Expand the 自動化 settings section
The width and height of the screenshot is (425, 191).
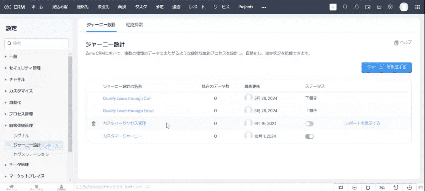(x=15, y=103)
